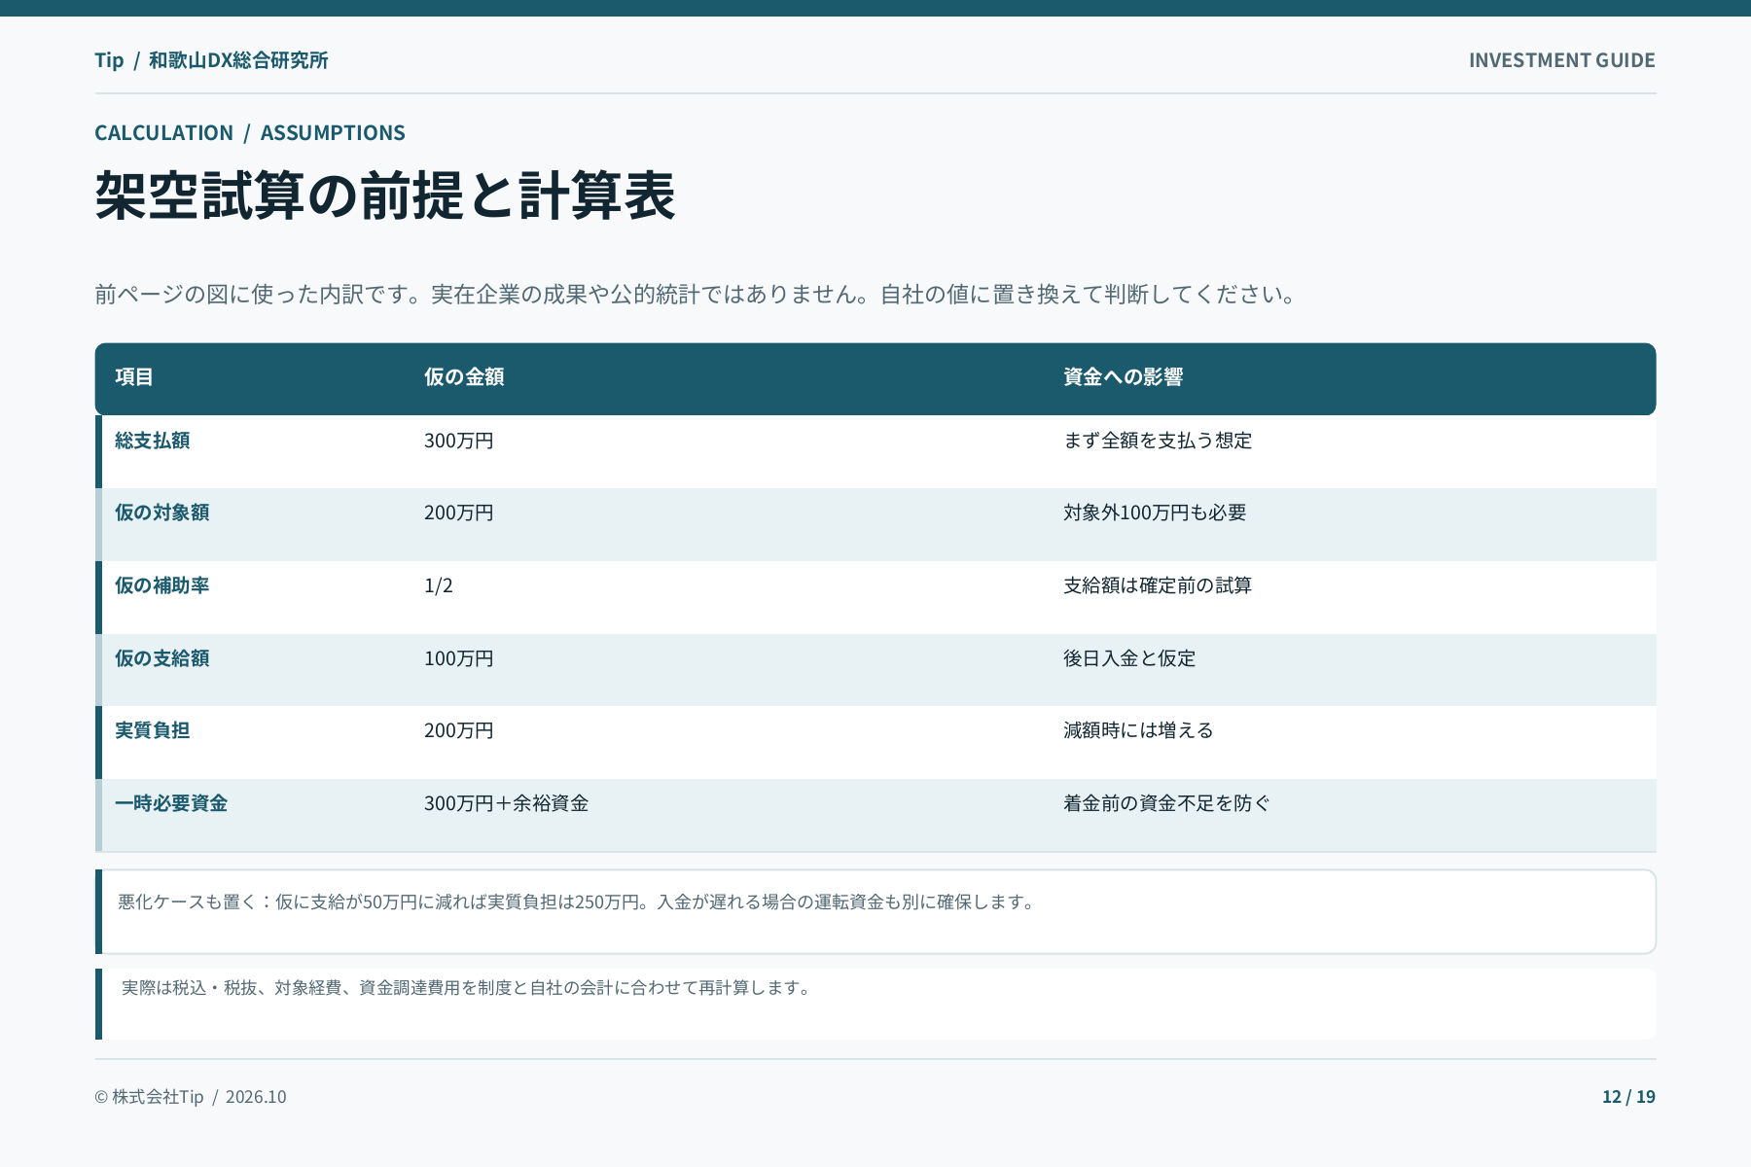The height and width of the screenshot is (1167, 1751).
Task: Click the cell 300万円＋余裕資金
Action: pyautogui.click(x=507, y=803)
